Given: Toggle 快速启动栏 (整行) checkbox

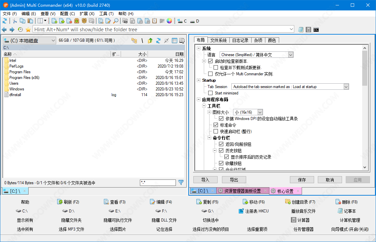Looking at the screenshot, I should 216,131.
